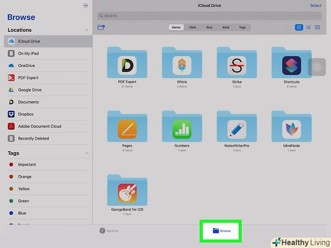This screenshot has height=248, width=331.
Task: Open the NotesWriterPro folder
Action: (x=236, y=126)
